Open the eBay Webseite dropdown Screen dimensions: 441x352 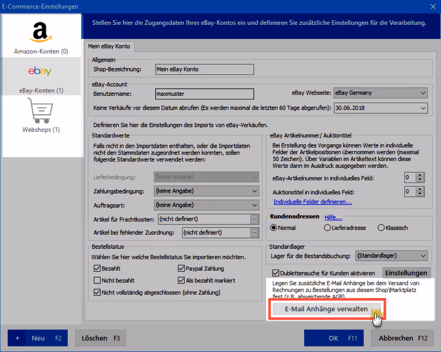pyautogui.click(x=381, y=93)
